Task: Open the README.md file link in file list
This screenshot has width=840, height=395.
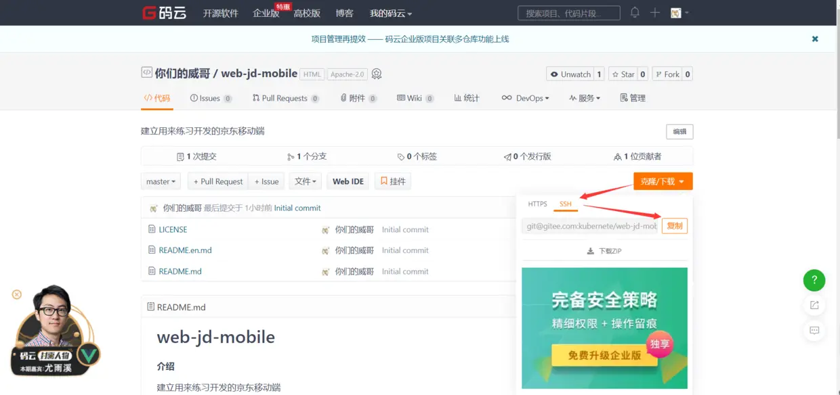Action: 180,271
